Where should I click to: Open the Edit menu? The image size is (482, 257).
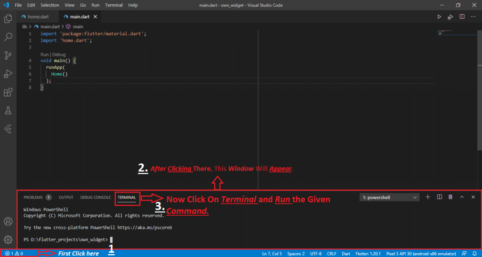coord(31,5)
